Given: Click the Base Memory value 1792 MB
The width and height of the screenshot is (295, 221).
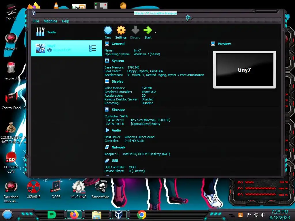Looking at the screenshot, I should point(133,67).
